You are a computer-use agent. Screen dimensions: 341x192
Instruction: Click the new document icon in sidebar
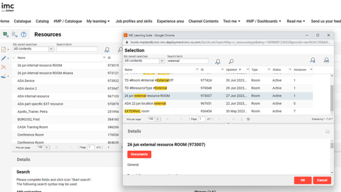point(4,49)
